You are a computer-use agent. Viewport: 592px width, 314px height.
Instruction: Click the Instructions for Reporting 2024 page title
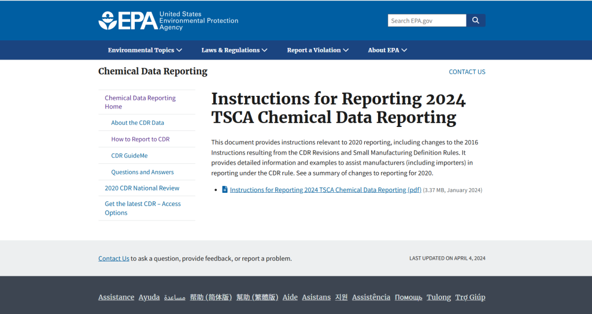338,108
